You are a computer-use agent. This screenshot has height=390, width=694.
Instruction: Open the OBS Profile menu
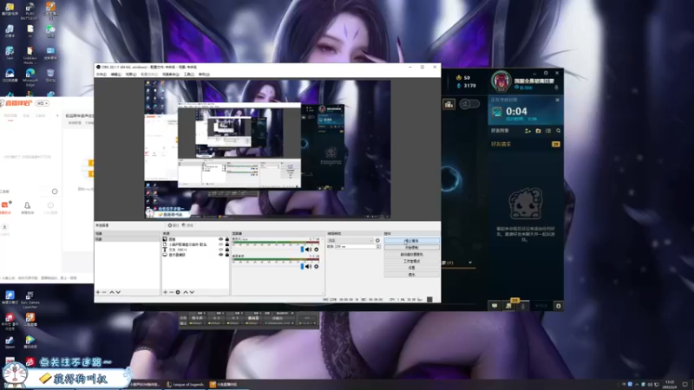(149, 75)
